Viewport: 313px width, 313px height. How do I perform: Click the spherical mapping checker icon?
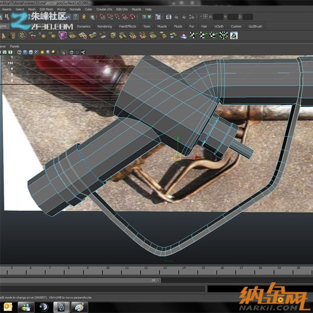point(213,35)
